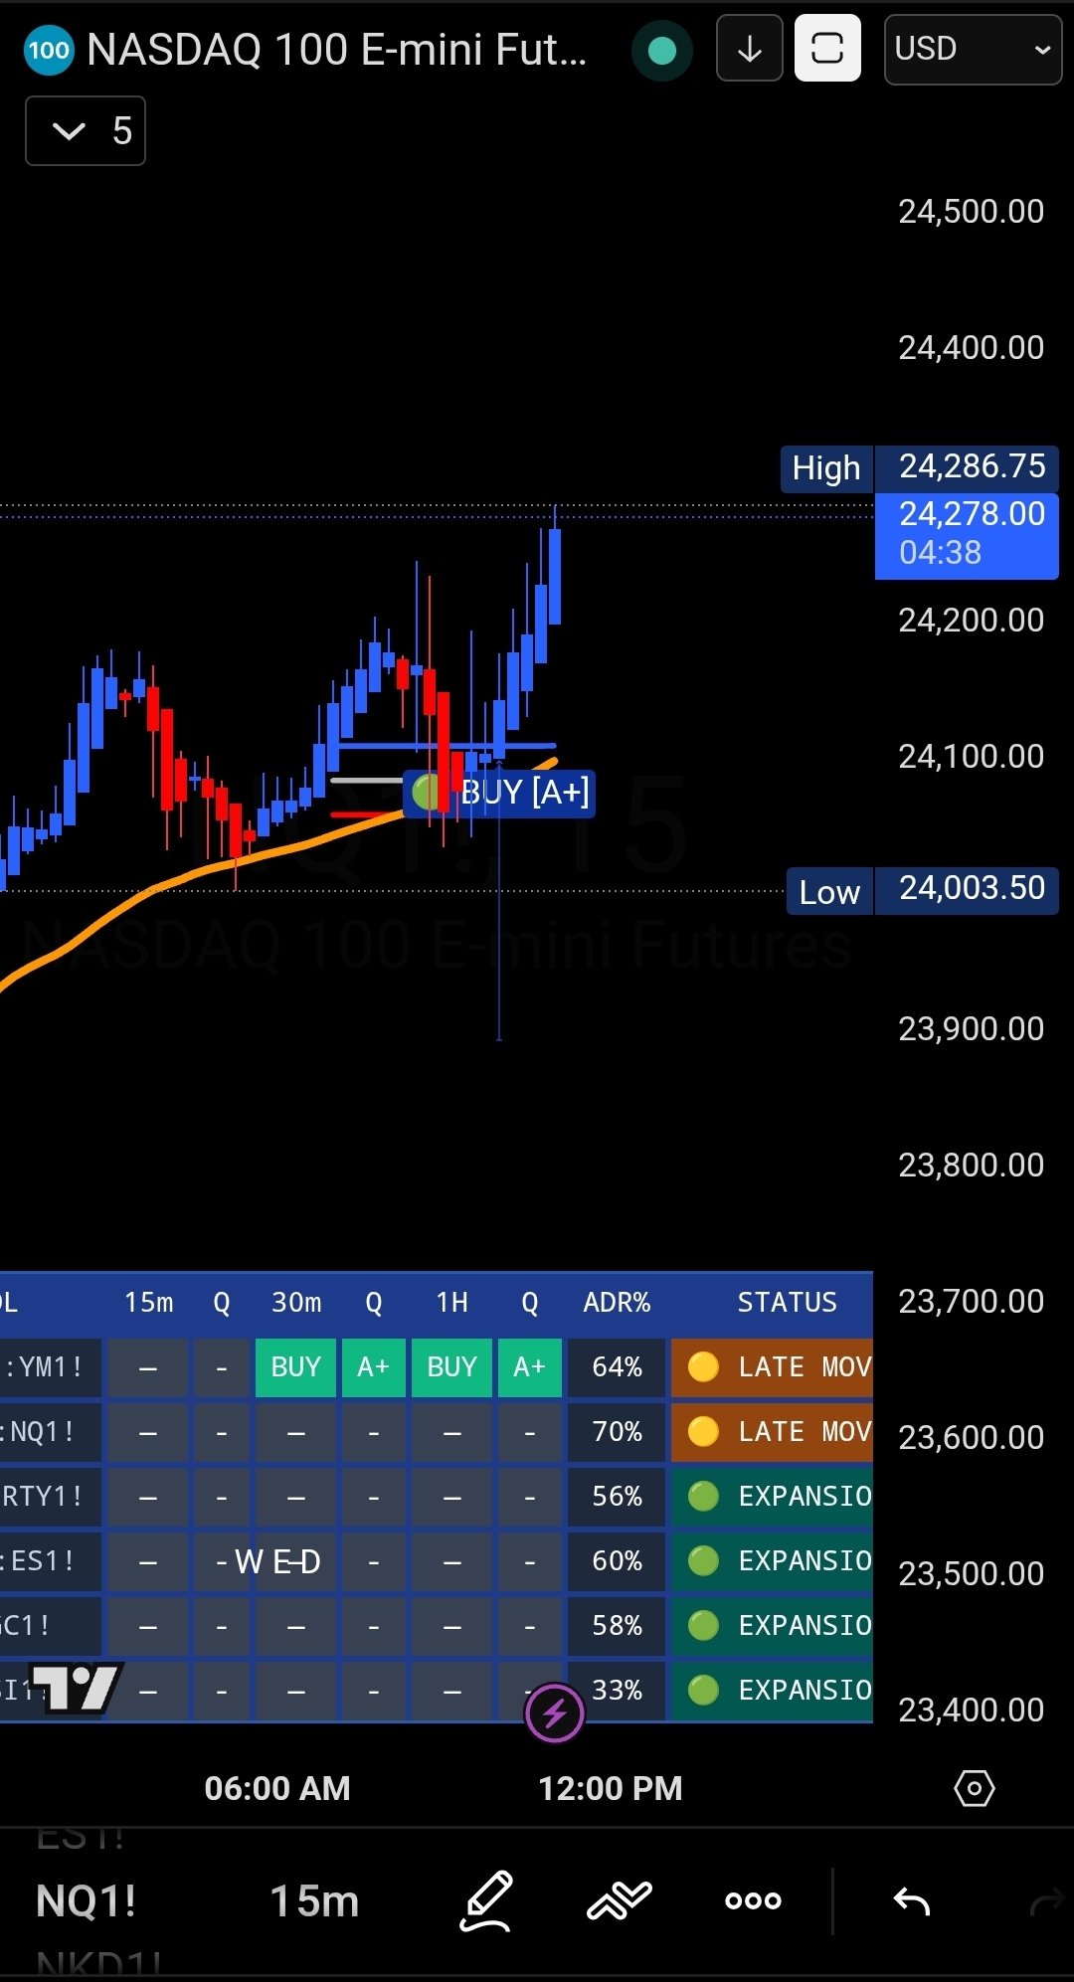Screen dimensions: 1074x1982
Task: Select NQ1! in the symbol picker
Action: (x=86, y=1900)
